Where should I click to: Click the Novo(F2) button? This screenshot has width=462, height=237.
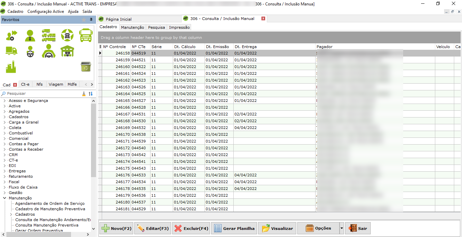pyautogui.click(x=116, y=229)
